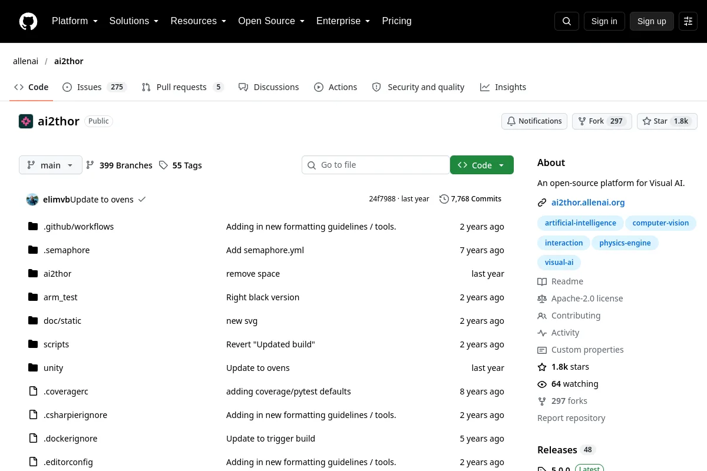Click the .semaphore folder icon

[33, 250]
